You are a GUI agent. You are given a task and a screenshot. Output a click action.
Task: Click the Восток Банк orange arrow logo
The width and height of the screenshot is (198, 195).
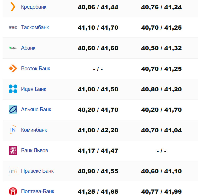tap(13, 68)
